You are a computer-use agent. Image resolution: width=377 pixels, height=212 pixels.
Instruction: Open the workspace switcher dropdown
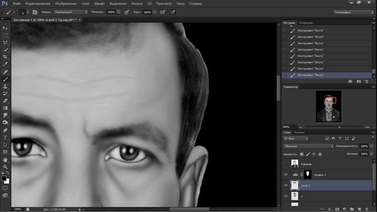353,12
